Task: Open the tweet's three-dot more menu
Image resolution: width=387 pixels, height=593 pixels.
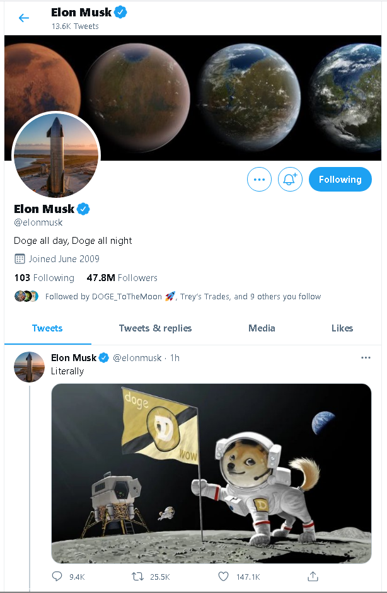Action: pos(366,358)
